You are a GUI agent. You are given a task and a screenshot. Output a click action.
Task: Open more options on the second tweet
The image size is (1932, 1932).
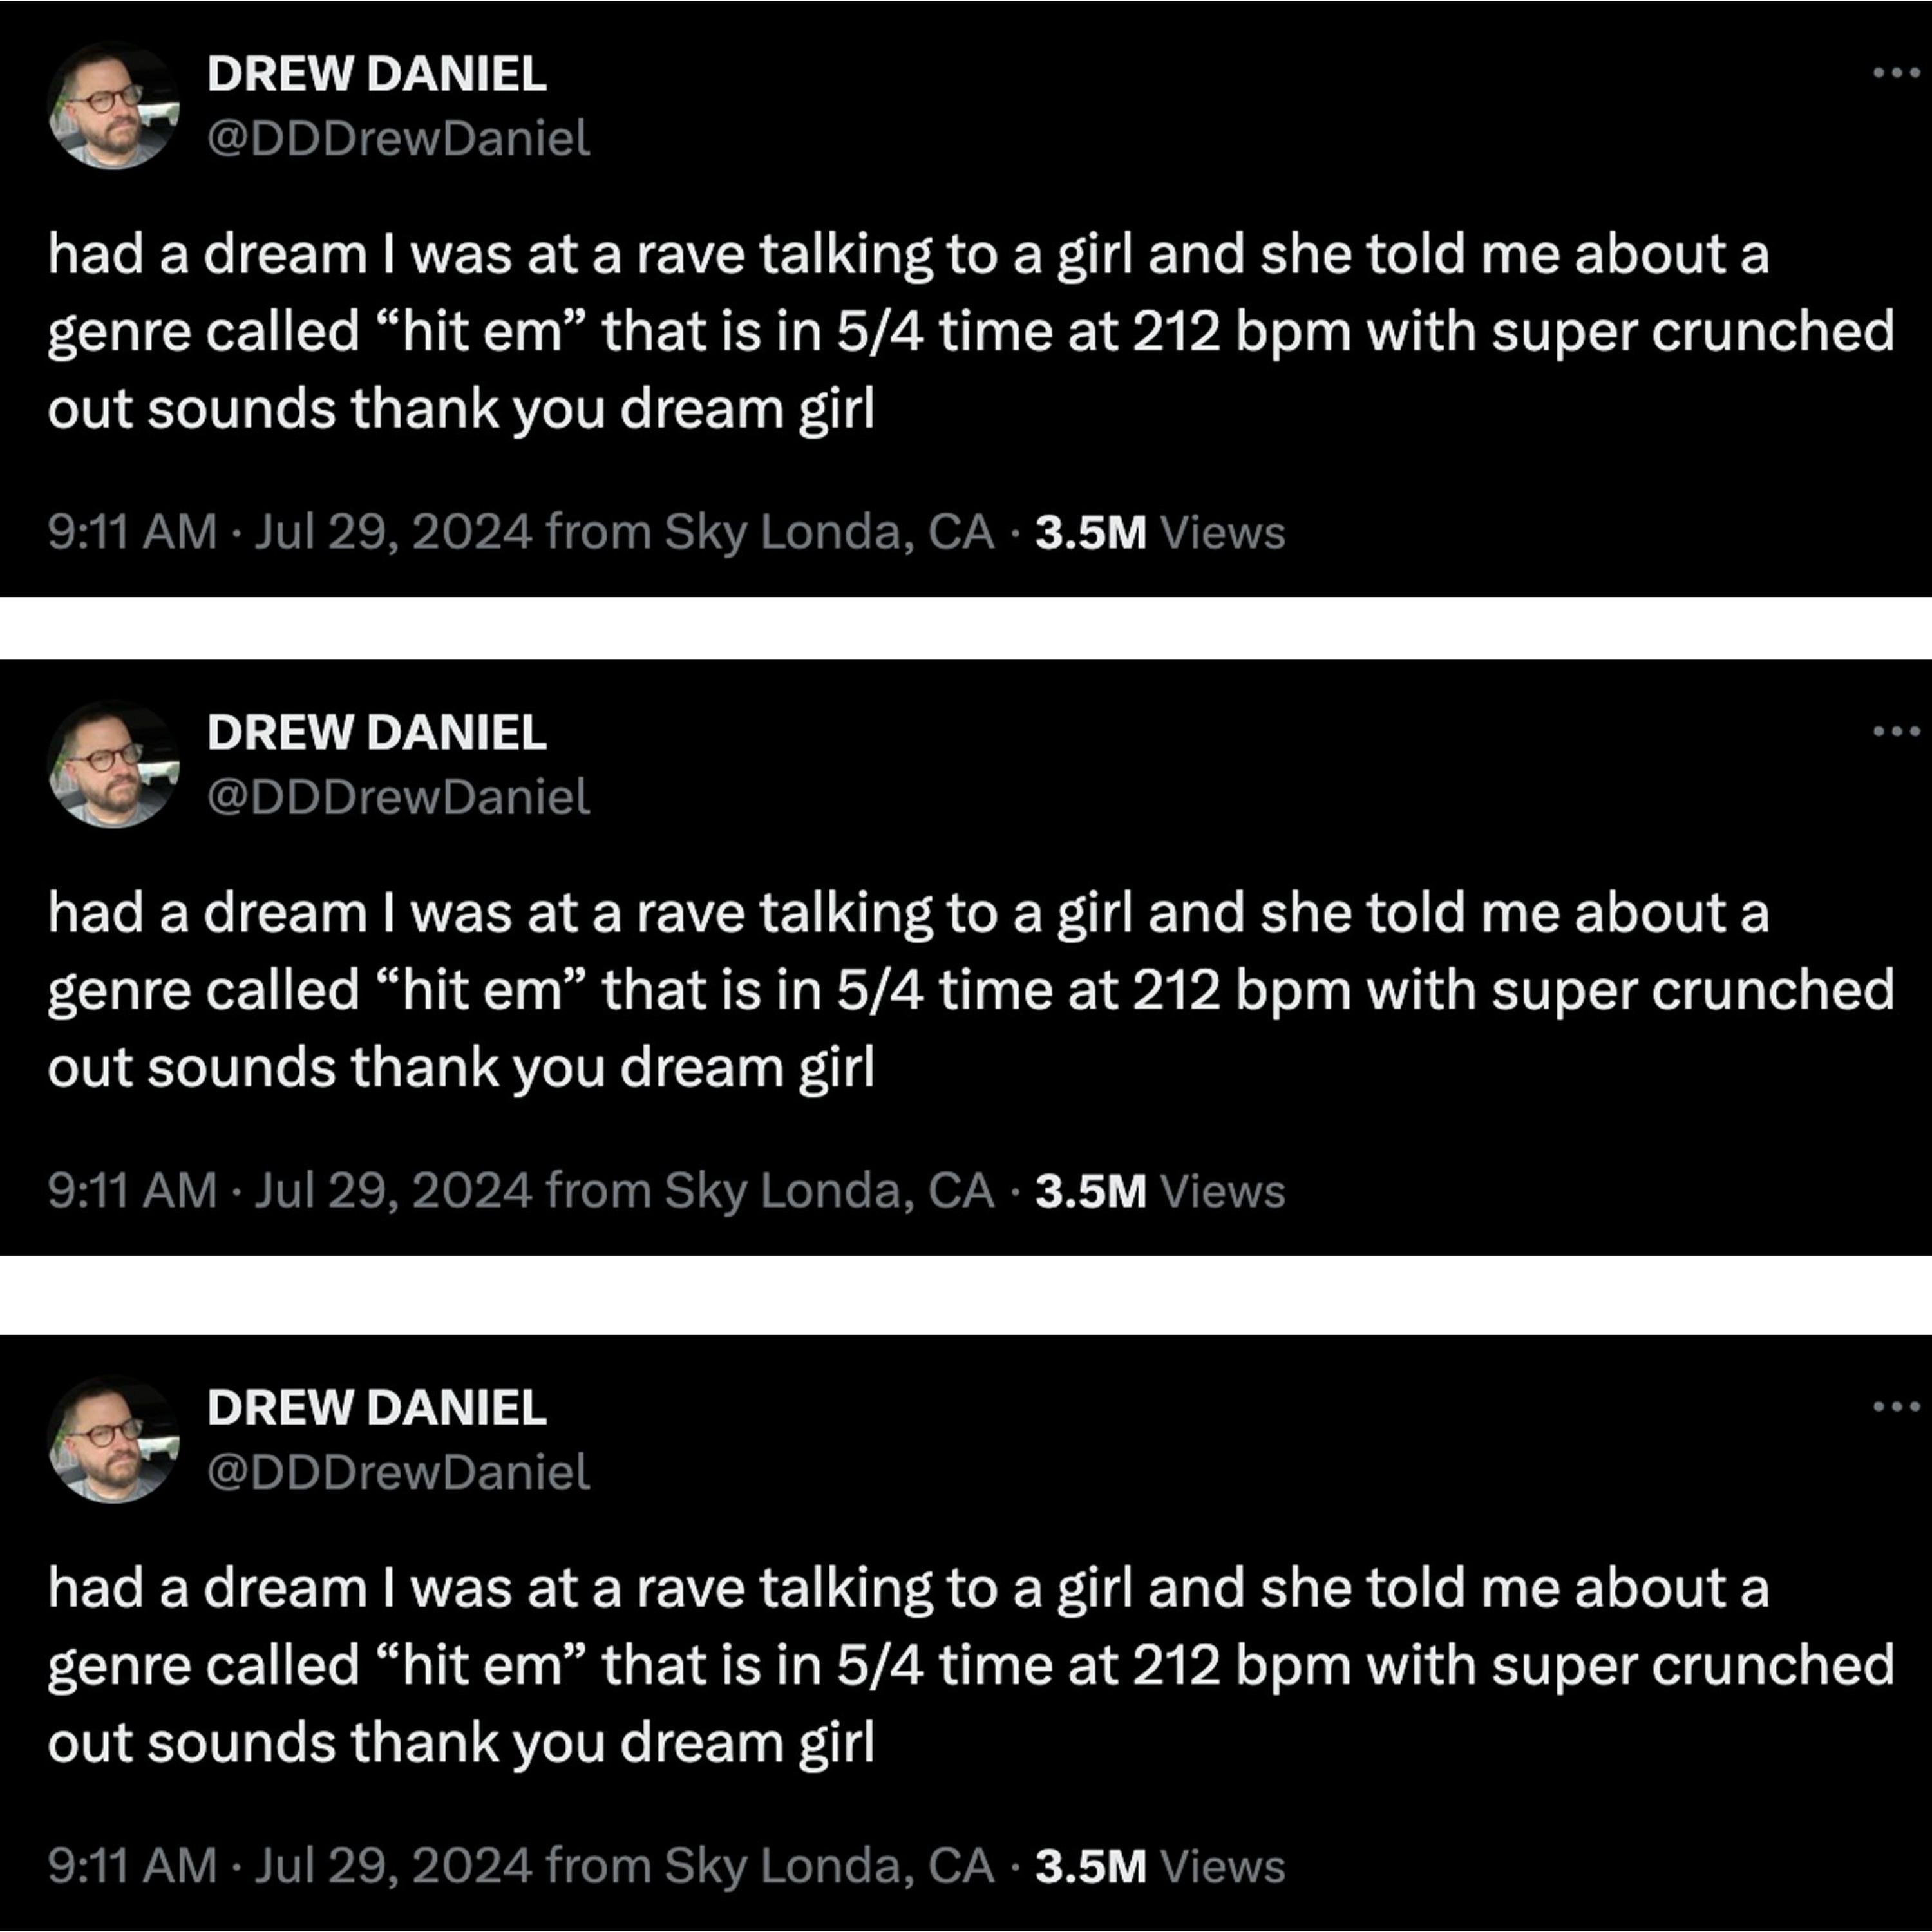(x=1896, y=732)
